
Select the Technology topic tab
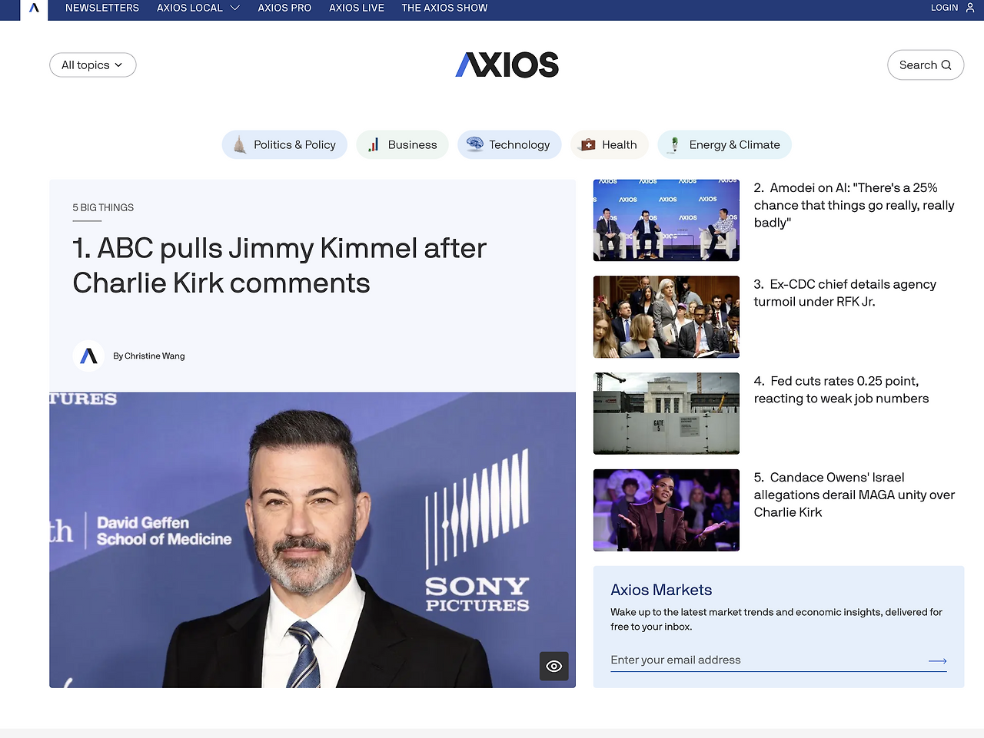coord(509,144)
